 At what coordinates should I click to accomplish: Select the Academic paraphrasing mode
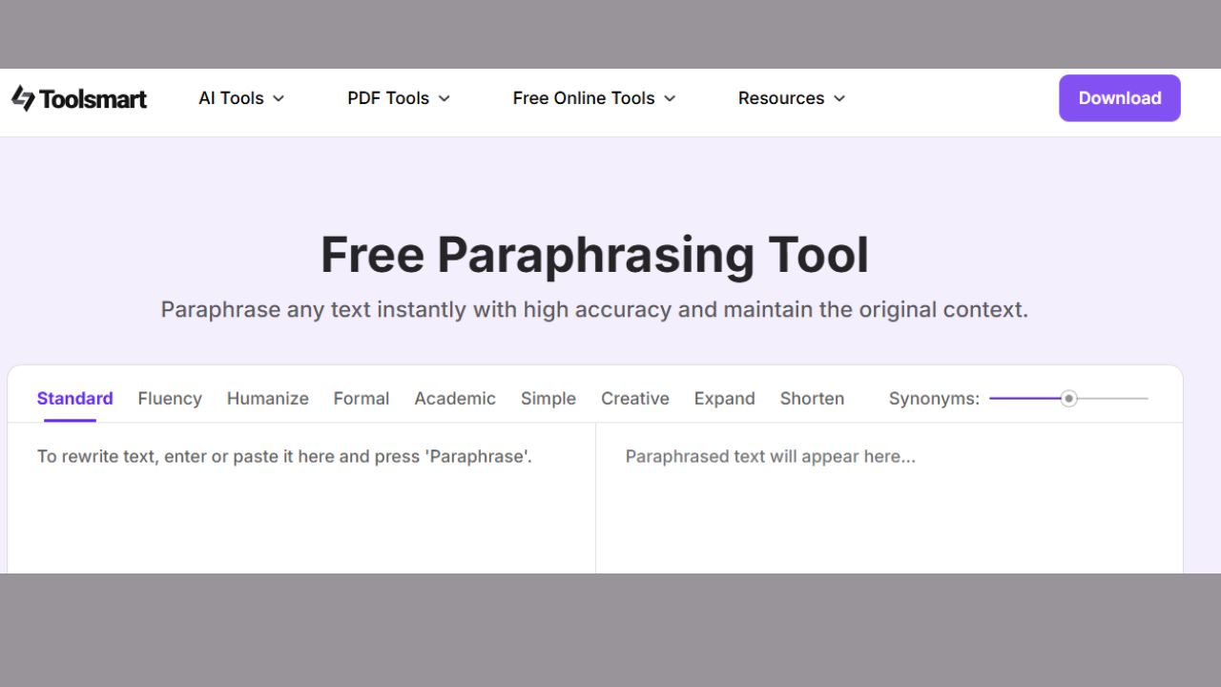[x=455, y=398]
